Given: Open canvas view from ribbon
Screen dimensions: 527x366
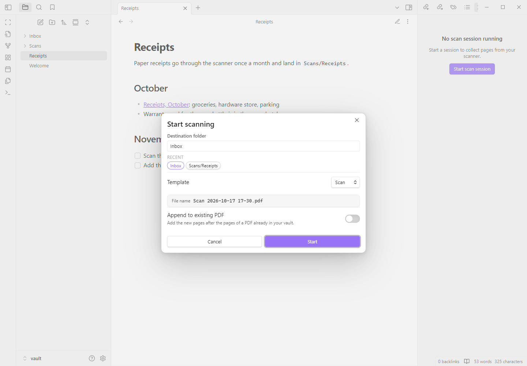Looking at the screenshot, I should click(8, 57).
